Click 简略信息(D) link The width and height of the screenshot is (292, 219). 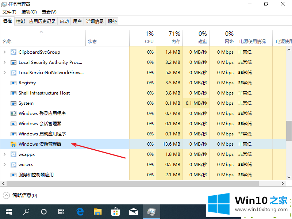(x=24, y=195)
